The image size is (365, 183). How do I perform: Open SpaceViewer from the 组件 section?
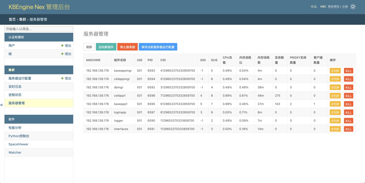[x=18, y=144]
